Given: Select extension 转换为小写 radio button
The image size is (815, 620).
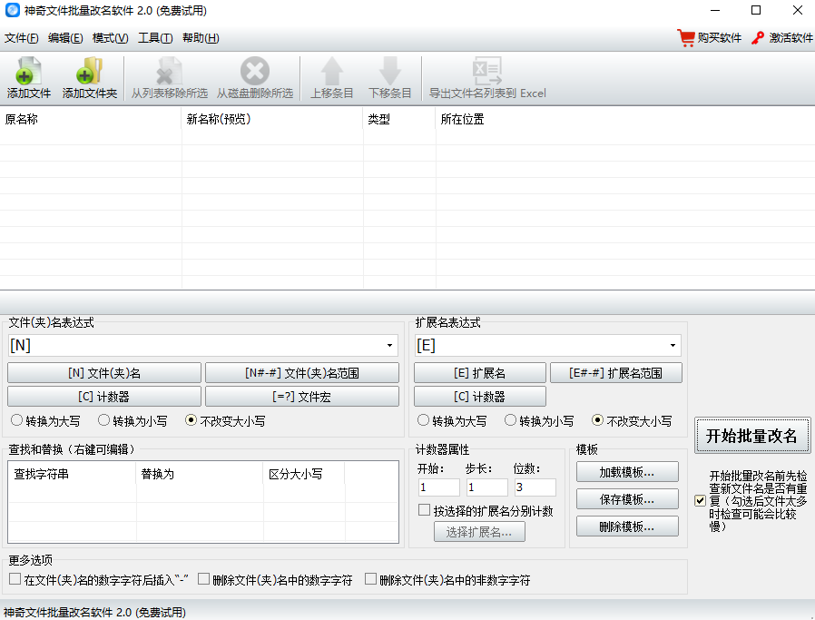Looking at the screenshot, I should (510, 420).
